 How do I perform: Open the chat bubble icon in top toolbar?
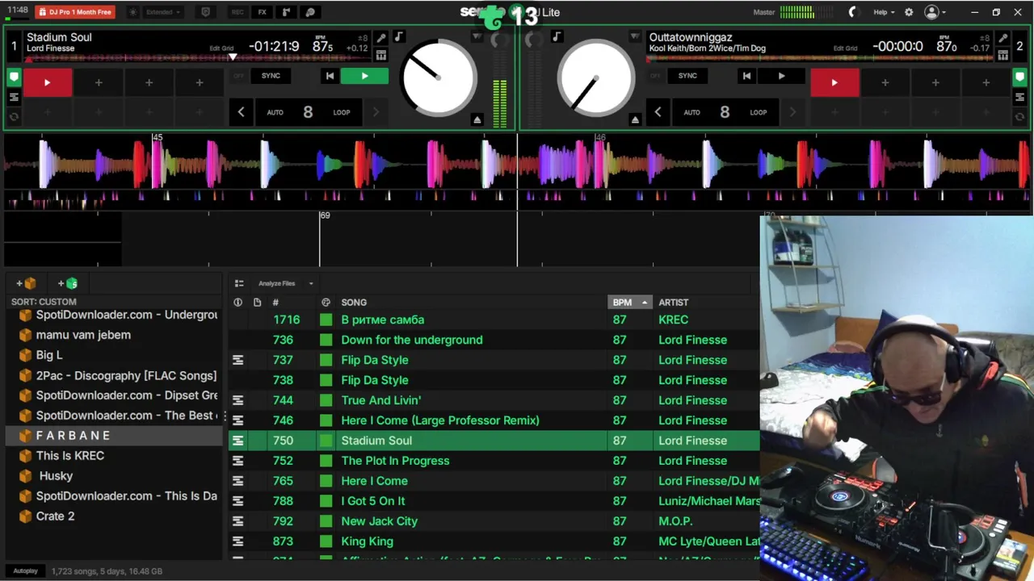click(310, 12)
